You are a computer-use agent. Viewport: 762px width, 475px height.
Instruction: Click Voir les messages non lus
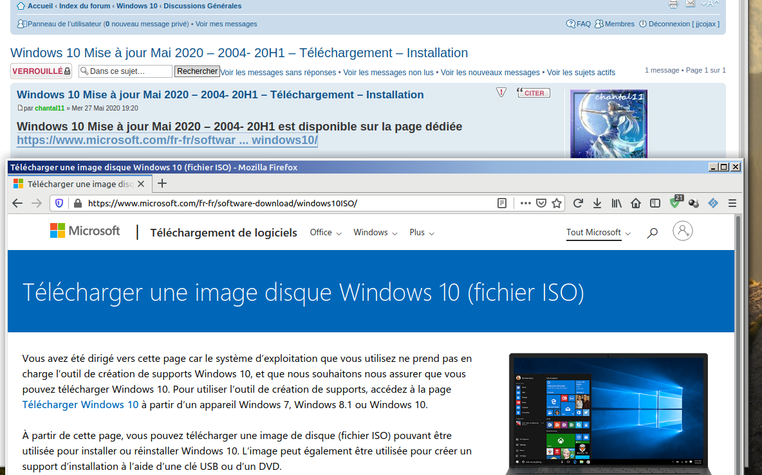pos(388,72)
